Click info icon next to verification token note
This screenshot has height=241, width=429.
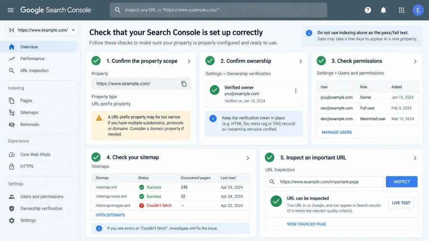coord(213,118)
